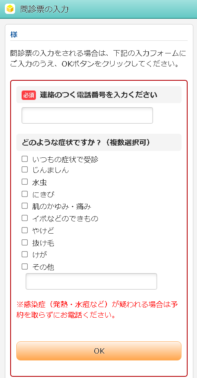The width and height of the screenshot is (197, 378).
Task: Select the やけど checkbox
Action: 25,230
